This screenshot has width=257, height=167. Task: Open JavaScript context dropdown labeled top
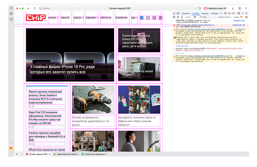(x=188, y=17)
